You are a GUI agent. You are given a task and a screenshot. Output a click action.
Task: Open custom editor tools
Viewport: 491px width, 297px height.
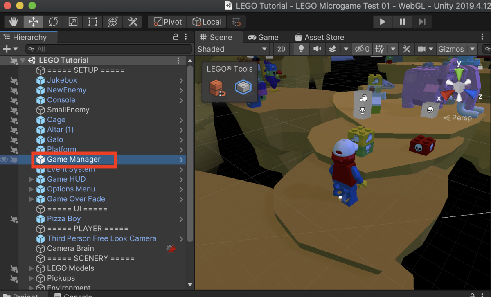click(x=132, y=22)
